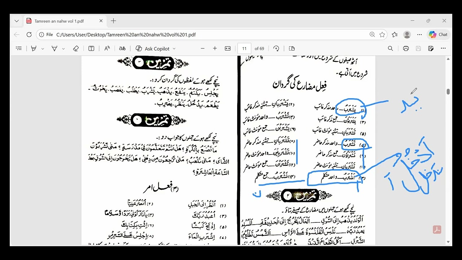Toggle Fit to width

pyautogui.click(x=228, y=48)
